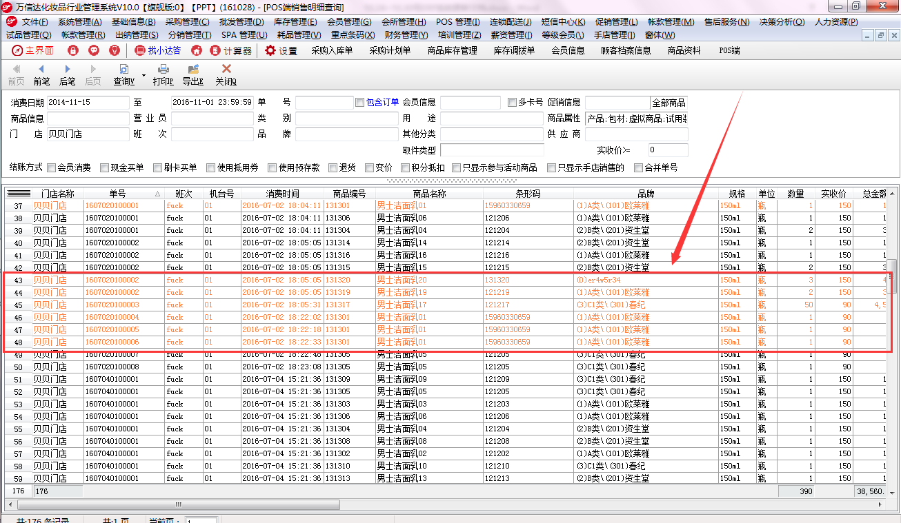The width and height of the screenshot is (901, 523).
Task: Open the 采购管理(C) menu
Action: coord(187,22)
